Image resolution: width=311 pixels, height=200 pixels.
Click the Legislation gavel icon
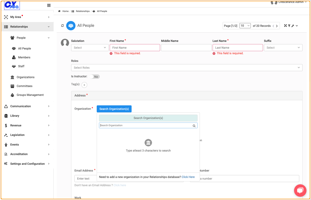pos(6,135)
